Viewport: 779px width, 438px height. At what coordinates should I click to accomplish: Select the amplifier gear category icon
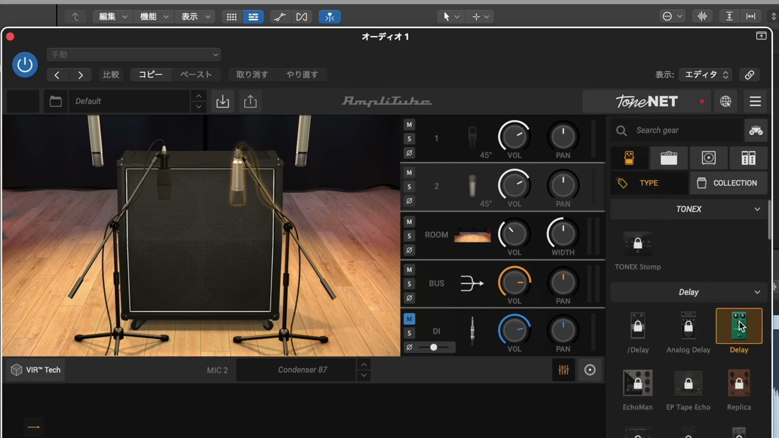point(669,158)
